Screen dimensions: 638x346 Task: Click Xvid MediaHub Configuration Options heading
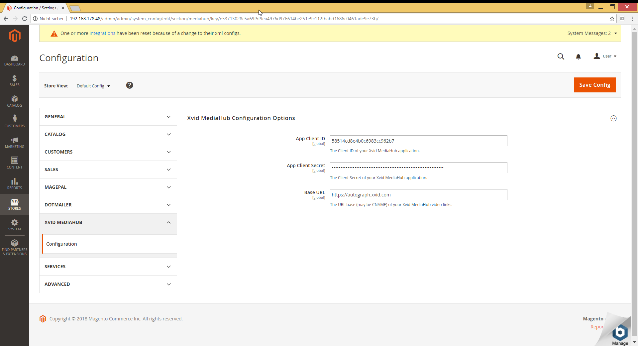(x=241, y=118)
